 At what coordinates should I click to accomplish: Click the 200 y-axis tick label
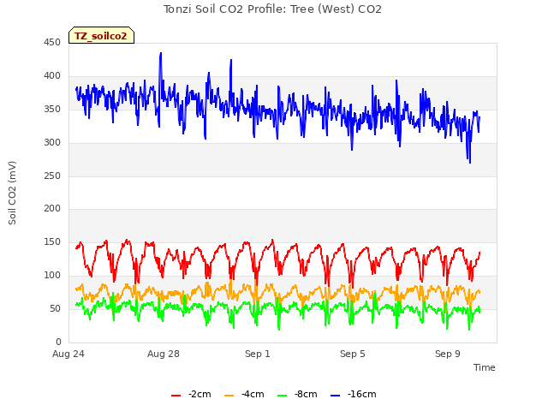point(52,208)
